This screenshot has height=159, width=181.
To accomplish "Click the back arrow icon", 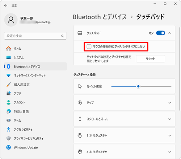I will [x=6, y=5].
